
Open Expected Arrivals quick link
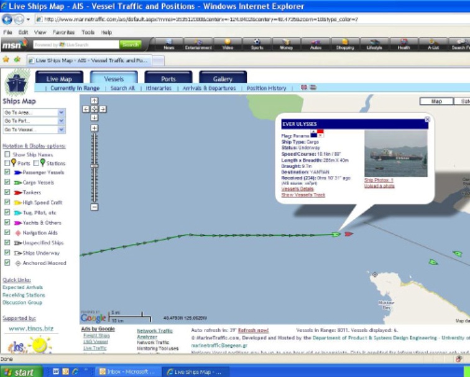tap(23, 287)
